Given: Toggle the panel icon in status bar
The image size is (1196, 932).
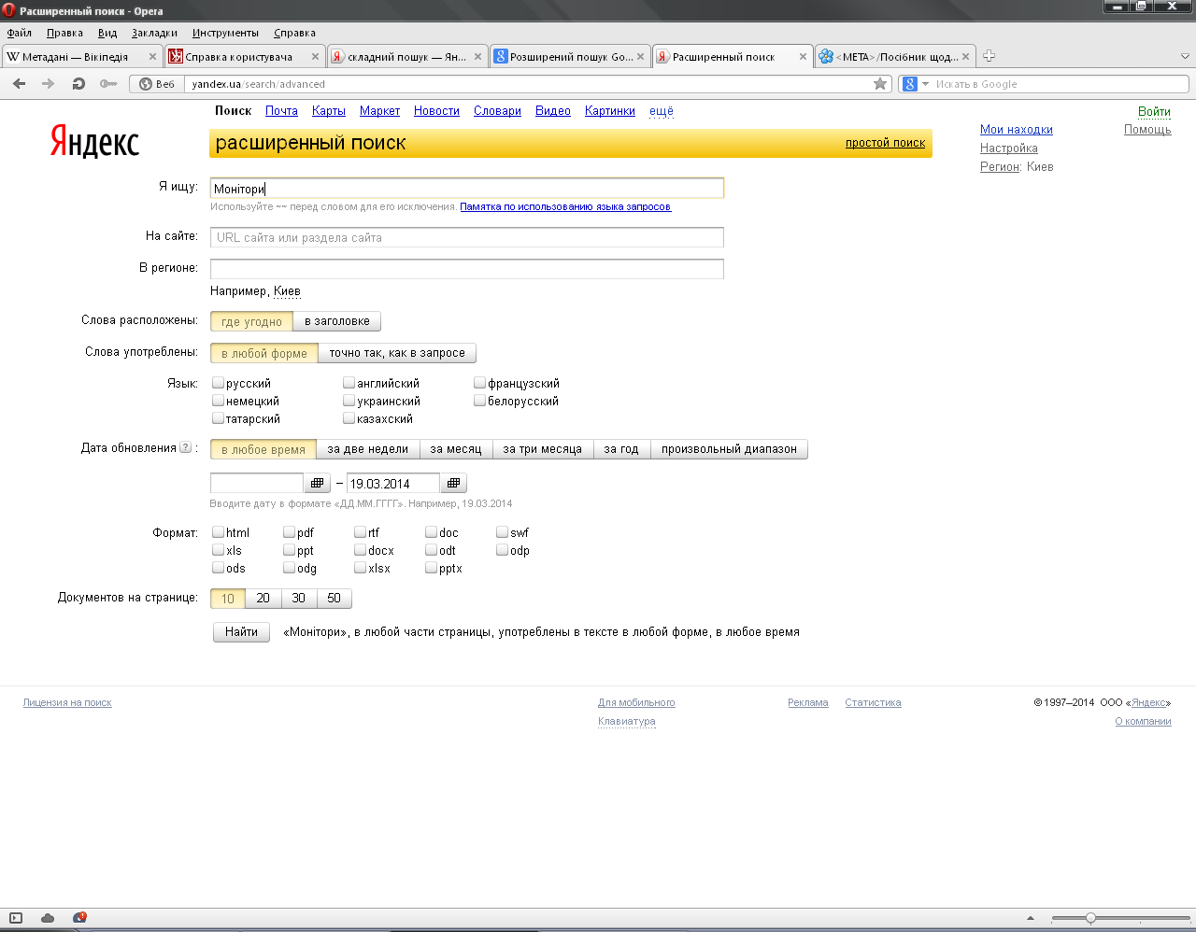Looking at the screenshot, I should [x=16, y=918].
